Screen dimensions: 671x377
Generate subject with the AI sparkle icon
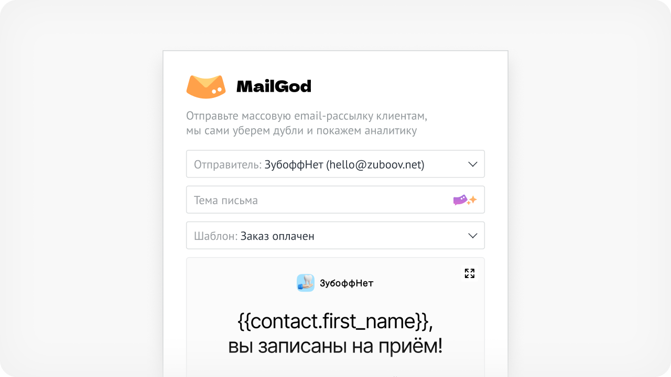[465, 200]
